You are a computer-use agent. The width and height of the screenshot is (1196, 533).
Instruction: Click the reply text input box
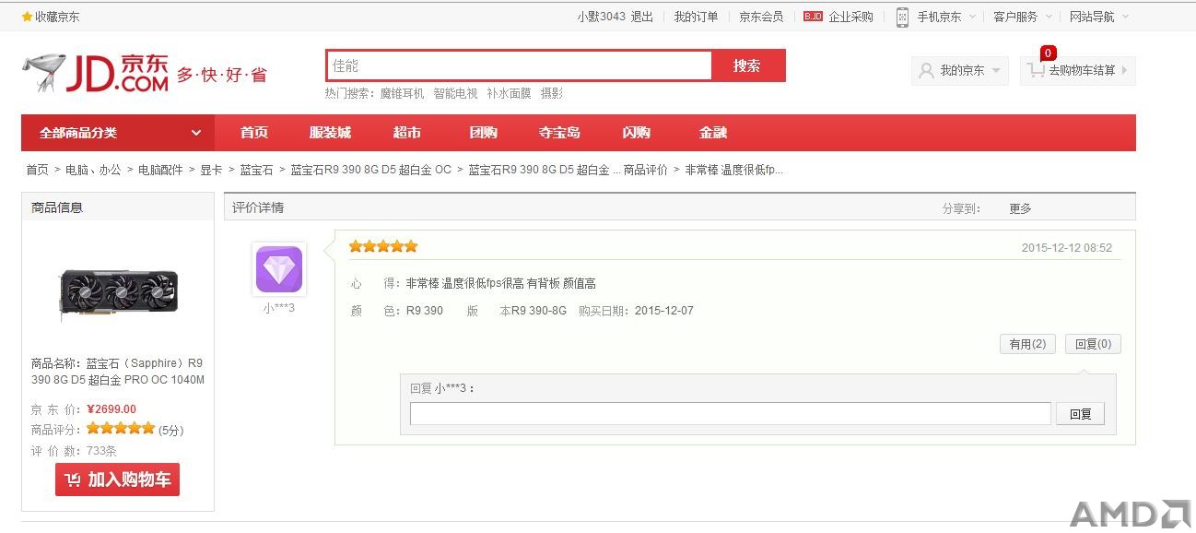coord(730,414)
